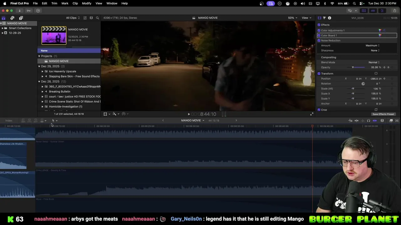
Task: Show the Titles and Generators sidebar icon
Action: tap(21, 18)
